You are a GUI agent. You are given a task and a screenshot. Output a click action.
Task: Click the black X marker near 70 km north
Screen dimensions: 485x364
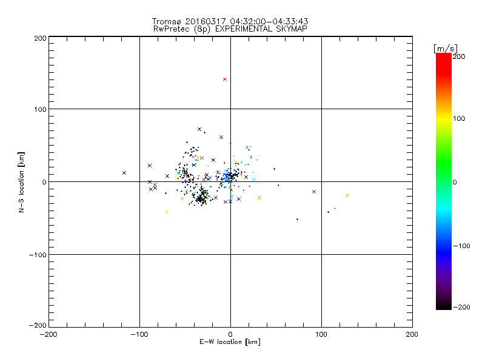199,129
